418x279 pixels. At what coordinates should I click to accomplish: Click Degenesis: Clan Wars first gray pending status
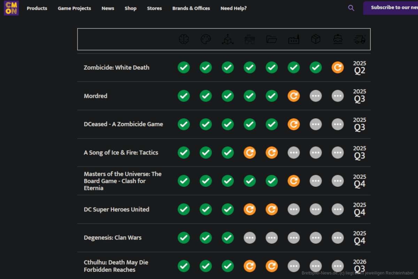tap(250, 238)
